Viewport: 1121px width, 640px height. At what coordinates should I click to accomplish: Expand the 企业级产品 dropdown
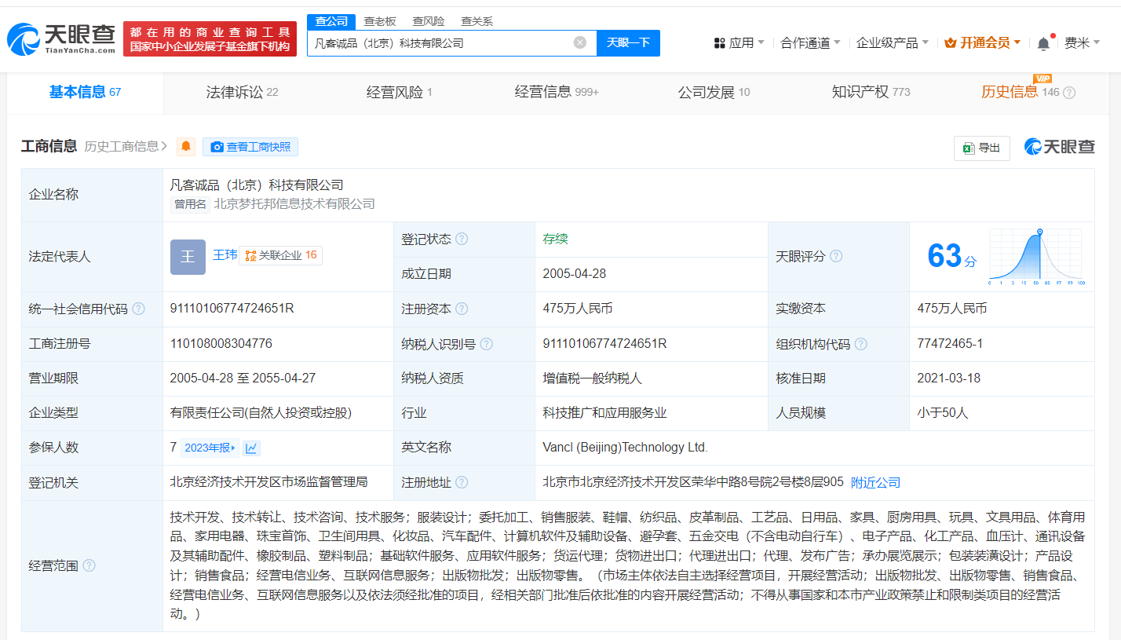click(x=892, y=43)
